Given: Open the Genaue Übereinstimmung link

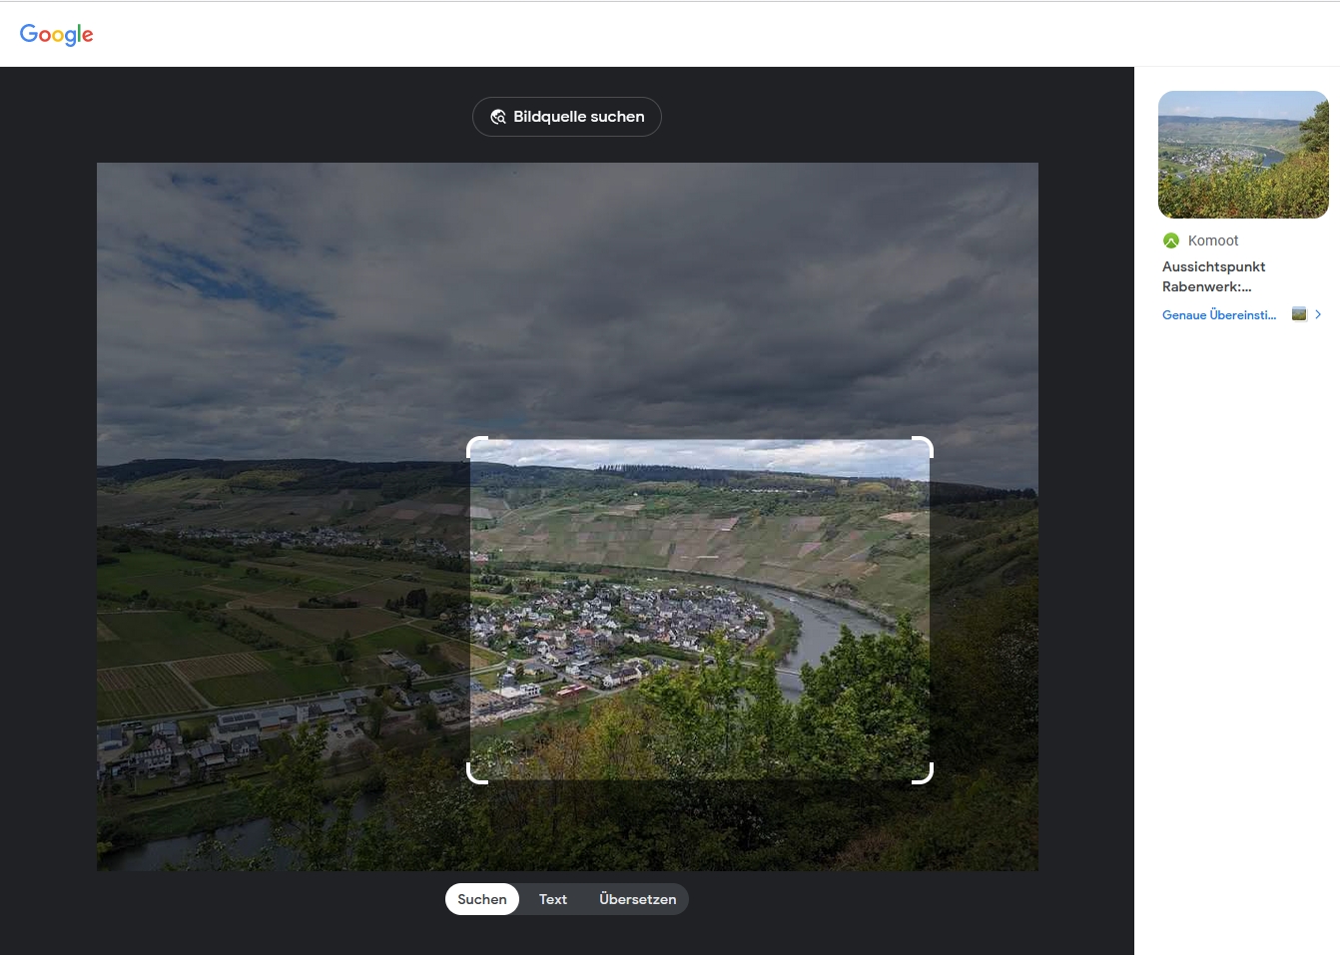Looking at the screenshot, I should [1219, 314].
